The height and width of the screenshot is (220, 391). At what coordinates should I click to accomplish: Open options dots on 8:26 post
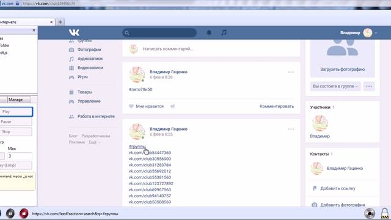291,72
